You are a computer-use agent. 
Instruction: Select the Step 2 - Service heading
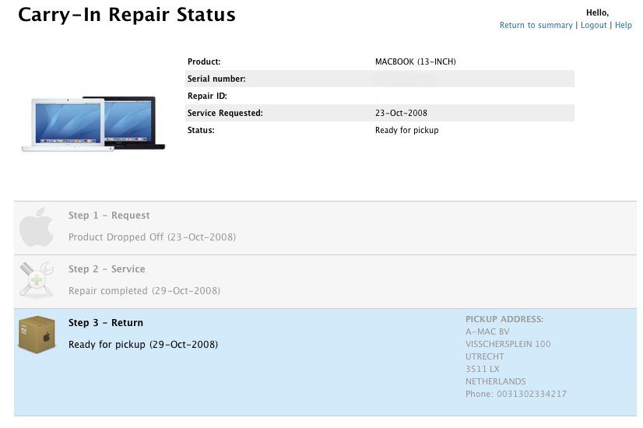click(x=107, y=269)
